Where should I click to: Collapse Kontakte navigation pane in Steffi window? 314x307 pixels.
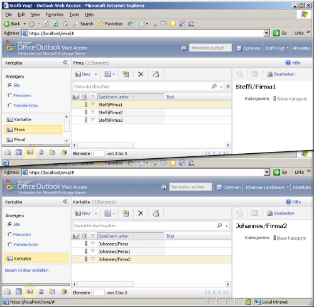click(65, 63)
